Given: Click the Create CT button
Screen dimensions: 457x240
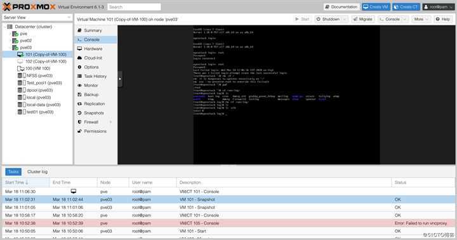Looking at the screenshot, I should tap(406, 7).
